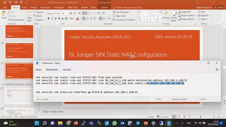Open Align Text dropdown

point(119,16)
